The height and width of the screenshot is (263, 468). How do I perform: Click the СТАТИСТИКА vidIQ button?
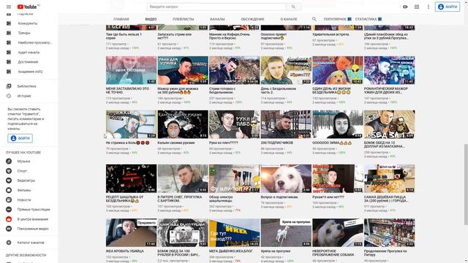click(369, 19)
